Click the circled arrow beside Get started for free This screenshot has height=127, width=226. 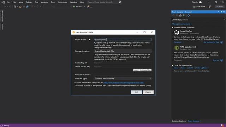pos(221,42)
